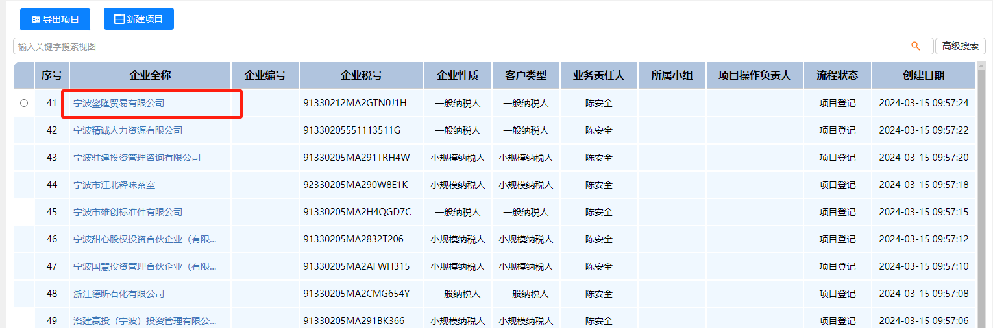Click tax number 91330212MA2GTN0J1H
The width and height of the screenshot is (993, 328).
coord(355,103)
